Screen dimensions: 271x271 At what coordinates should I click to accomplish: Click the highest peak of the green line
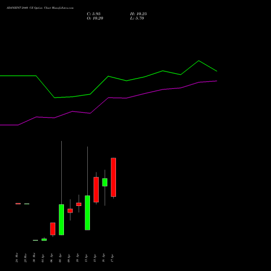point(199,61)
